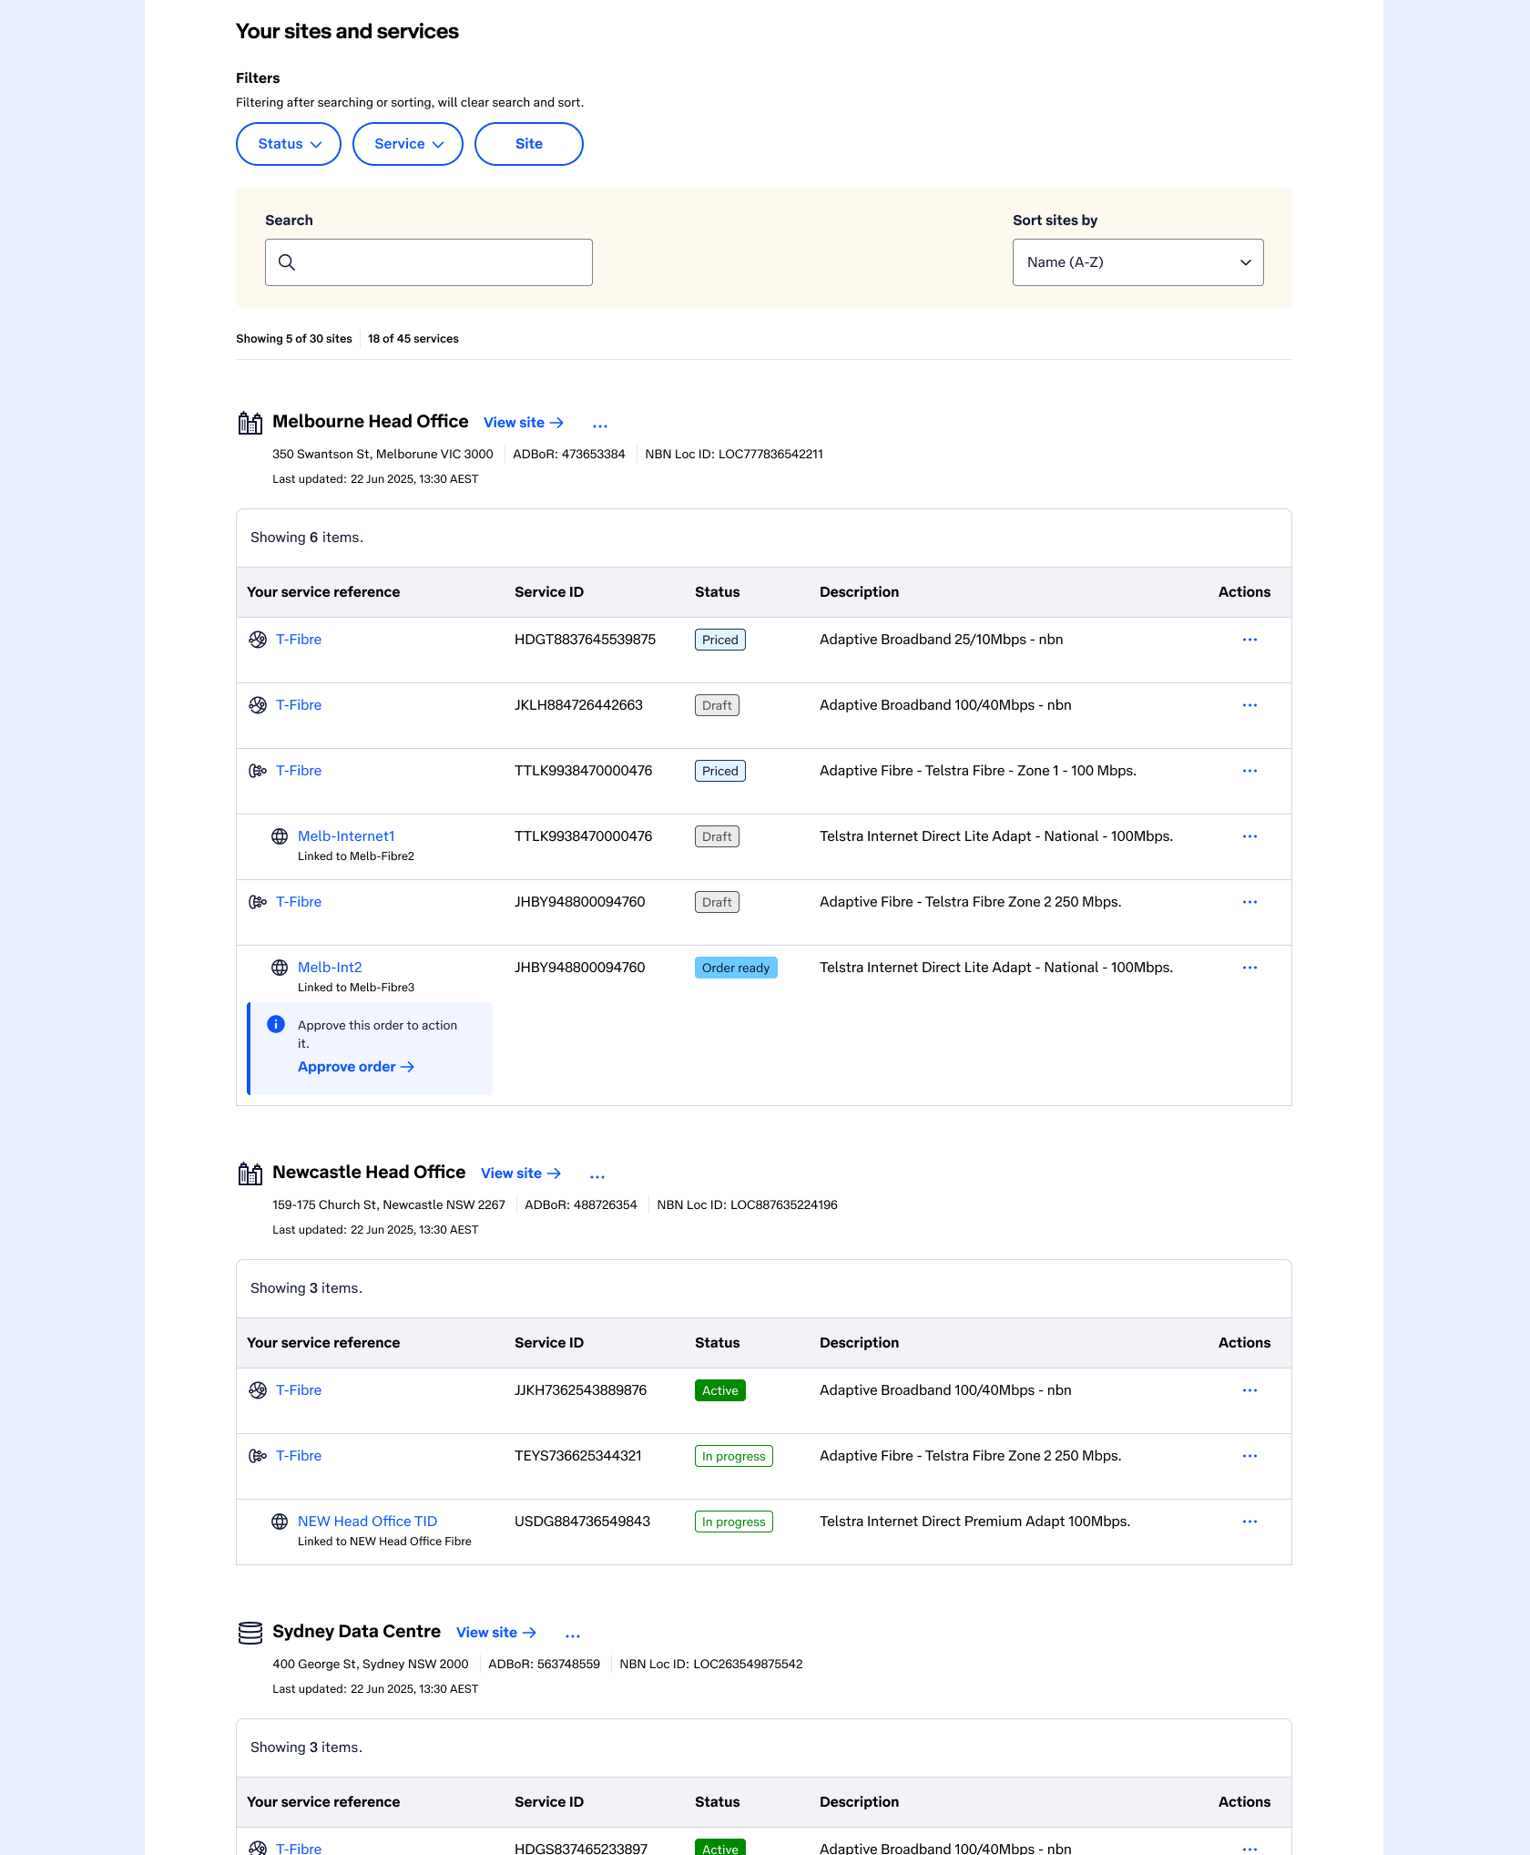Click nbn icon beside JKLH884726442663 T-Fibre

pyautogui.click(x=258, y=705)
